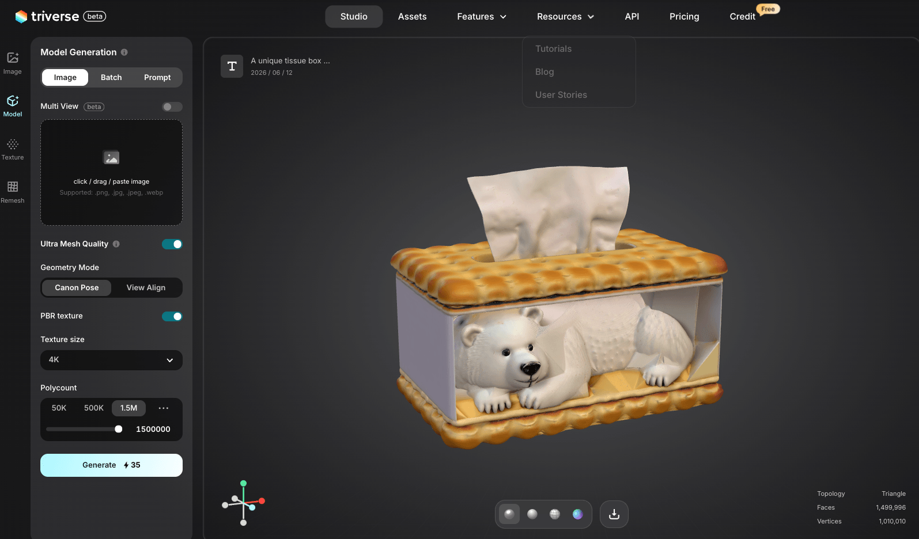Click the triverse logo
The height and width of the screenshot is (539, 919).
(47, 16)
